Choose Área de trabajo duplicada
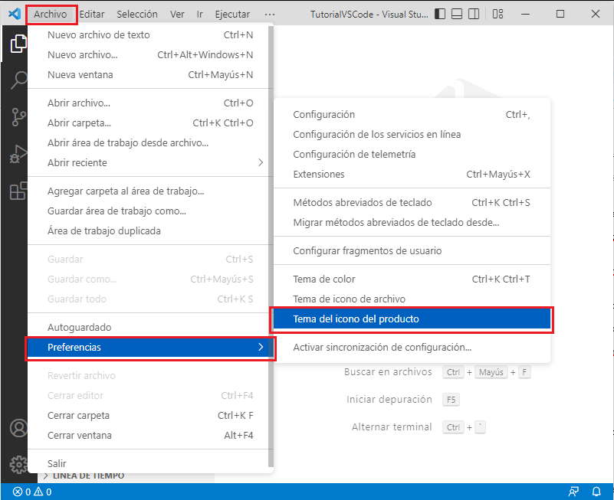Screen dimensions: 614x500 coord(150,230)
